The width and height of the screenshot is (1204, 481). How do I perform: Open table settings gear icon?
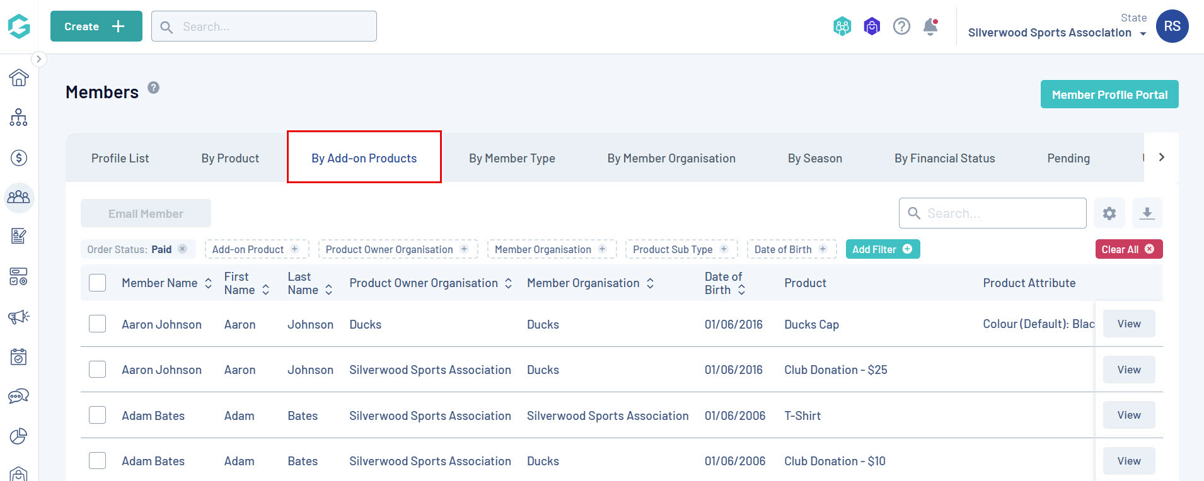[1109, 213]
